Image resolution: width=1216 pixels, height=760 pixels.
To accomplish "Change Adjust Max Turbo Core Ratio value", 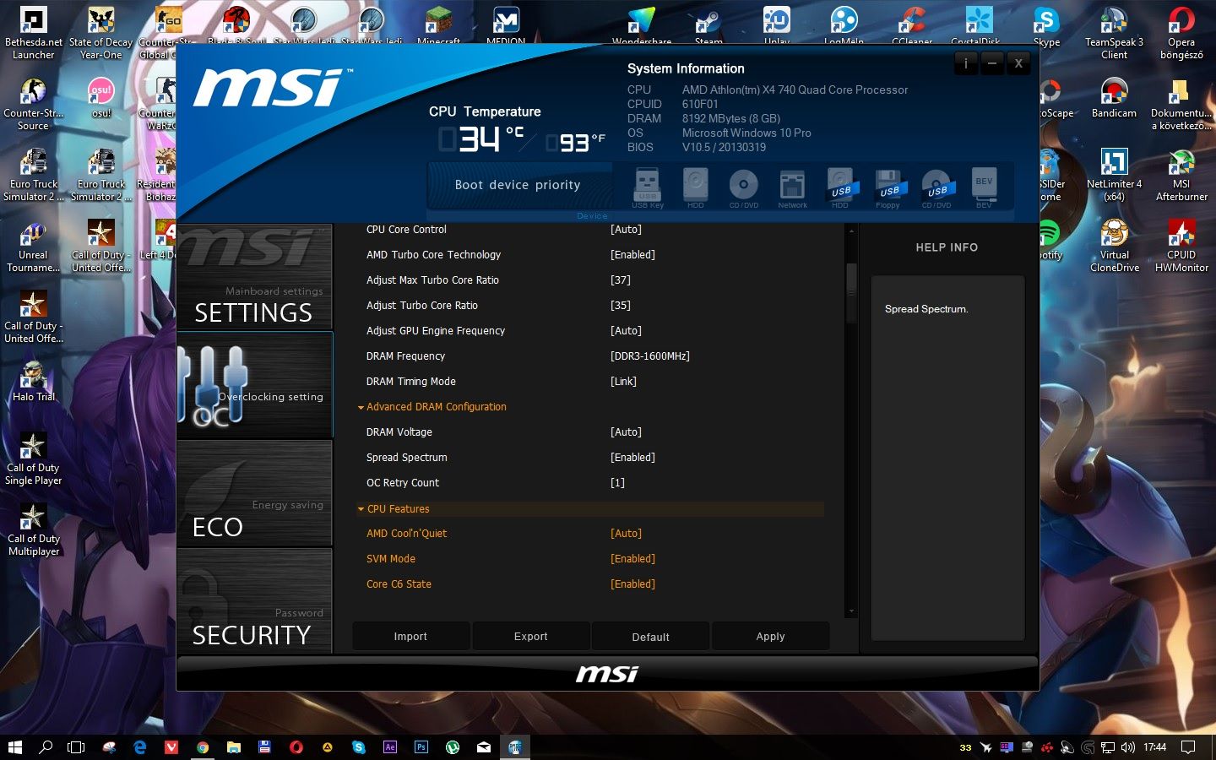I will pyautogui.click(x=621, y=280).
